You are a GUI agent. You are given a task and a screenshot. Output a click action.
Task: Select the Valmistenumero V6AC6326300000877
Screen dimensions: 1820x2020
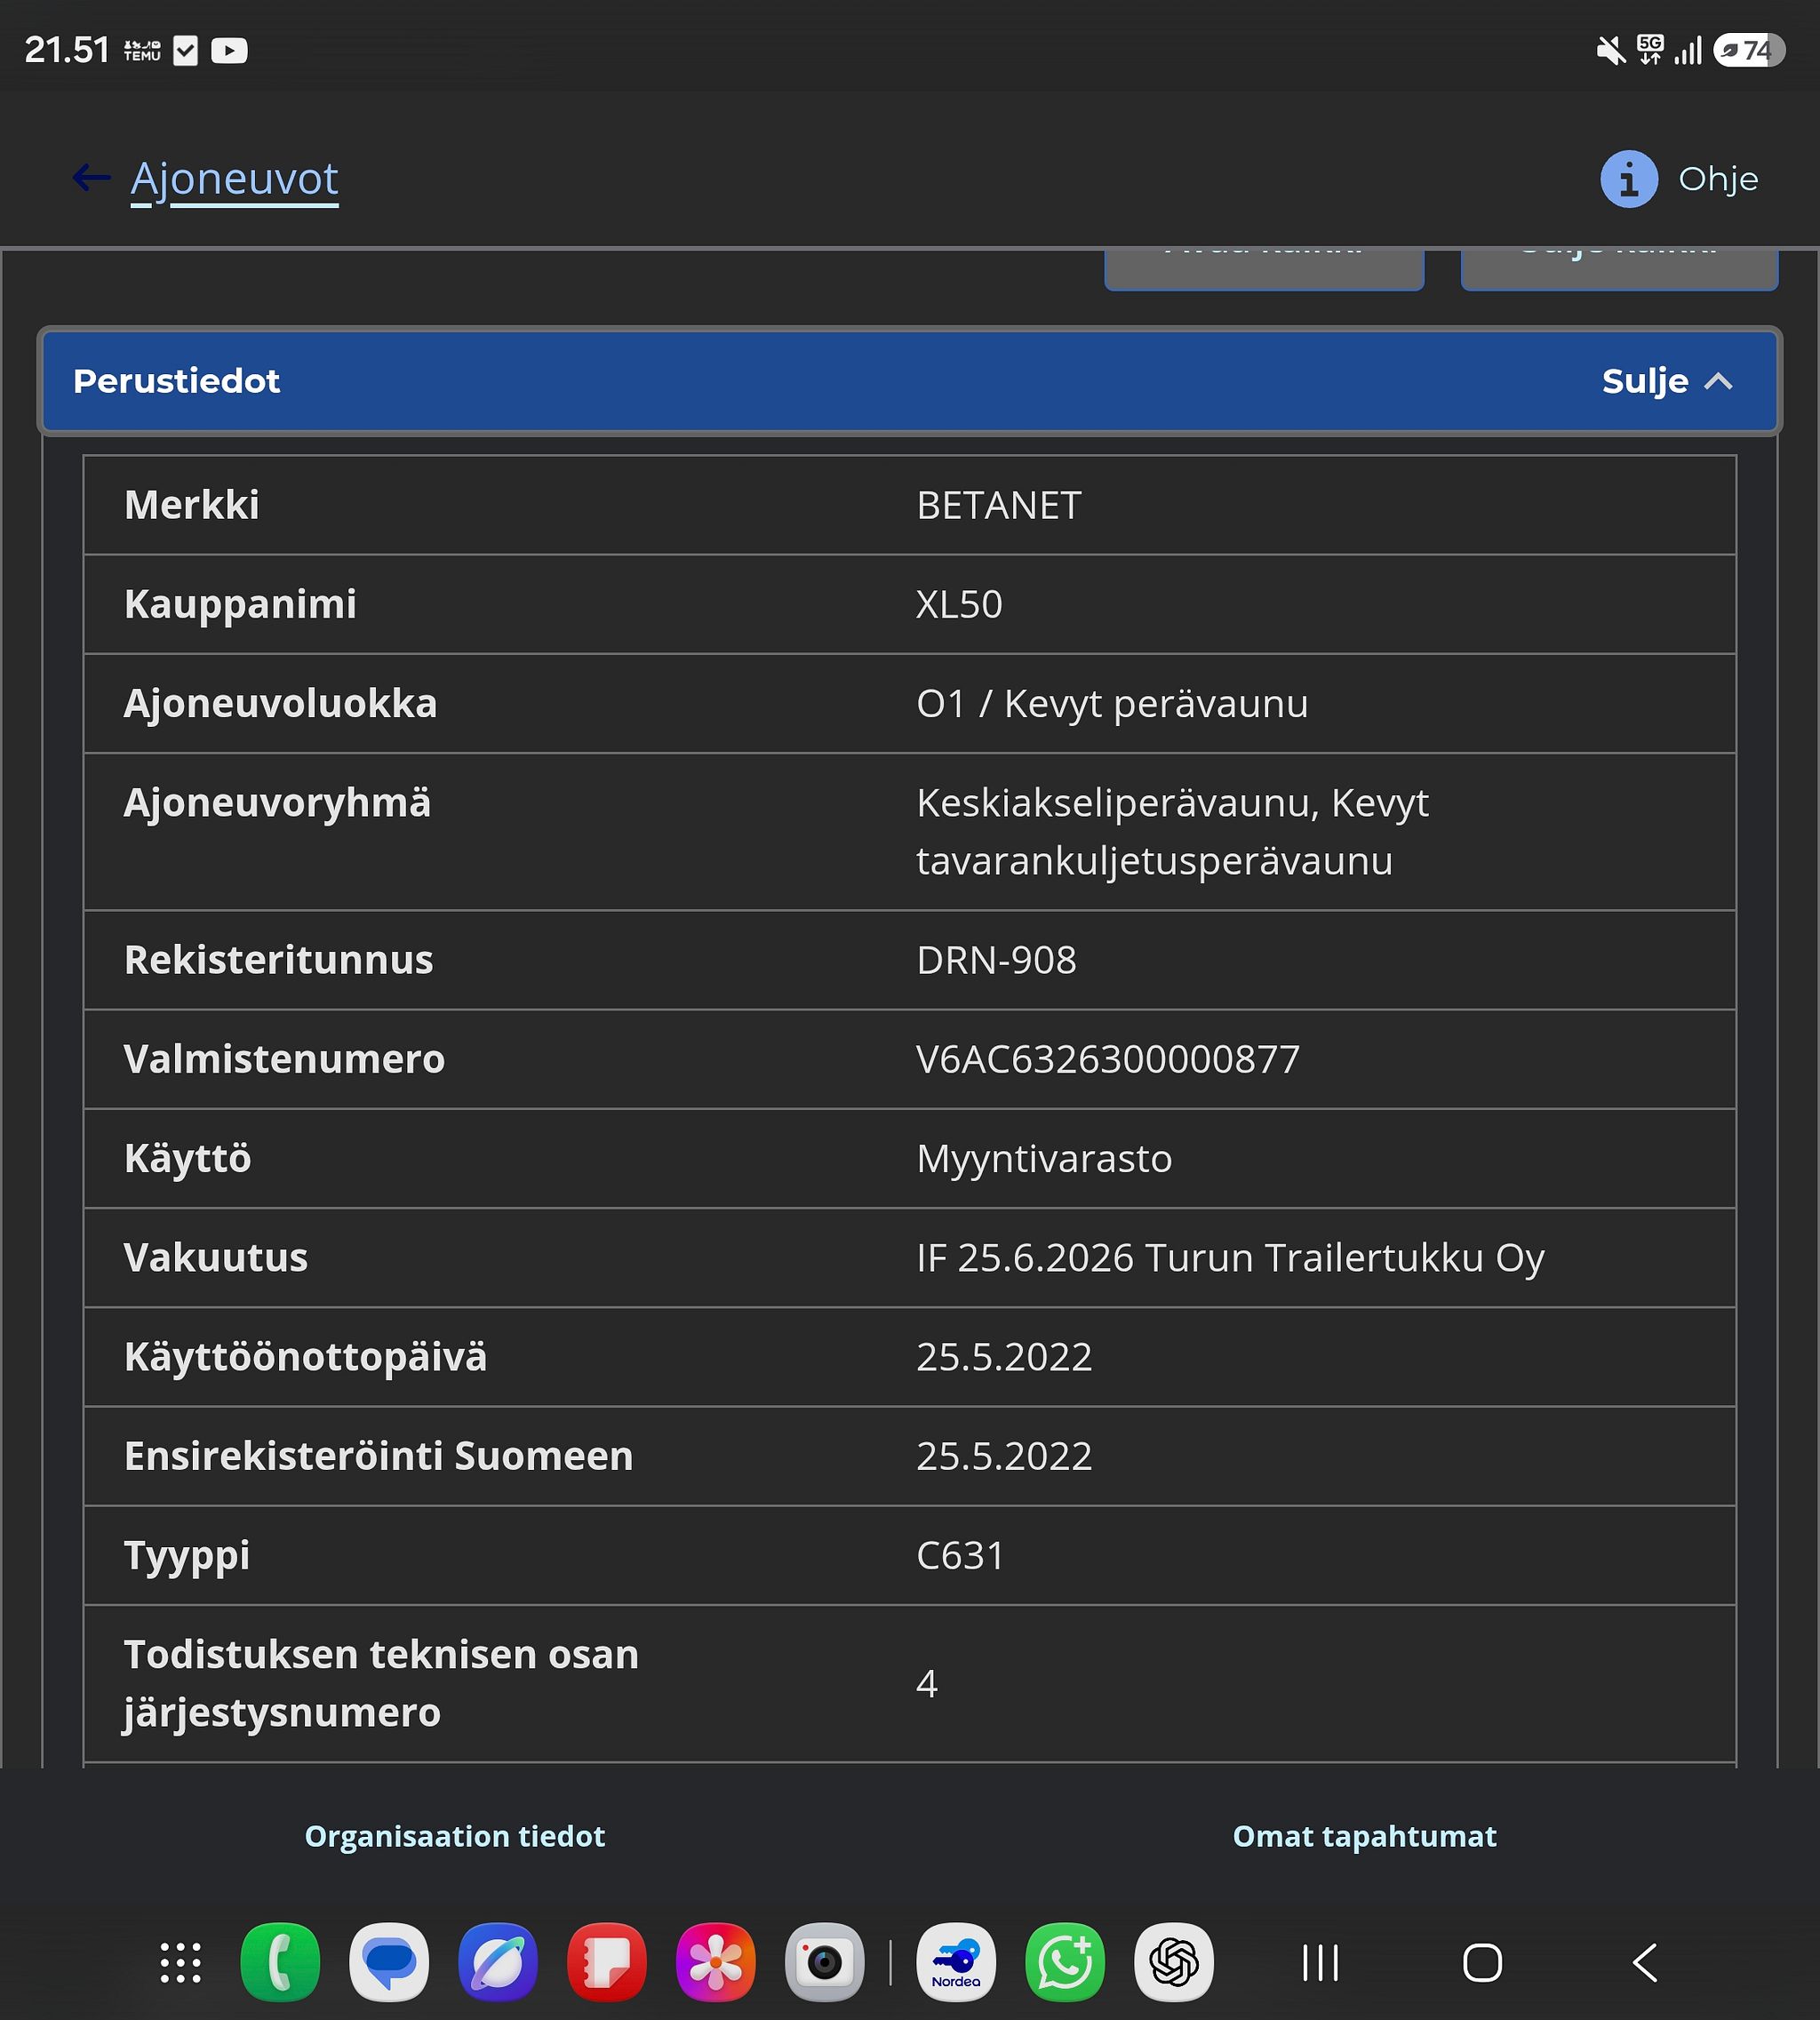click(1108, 1059)
